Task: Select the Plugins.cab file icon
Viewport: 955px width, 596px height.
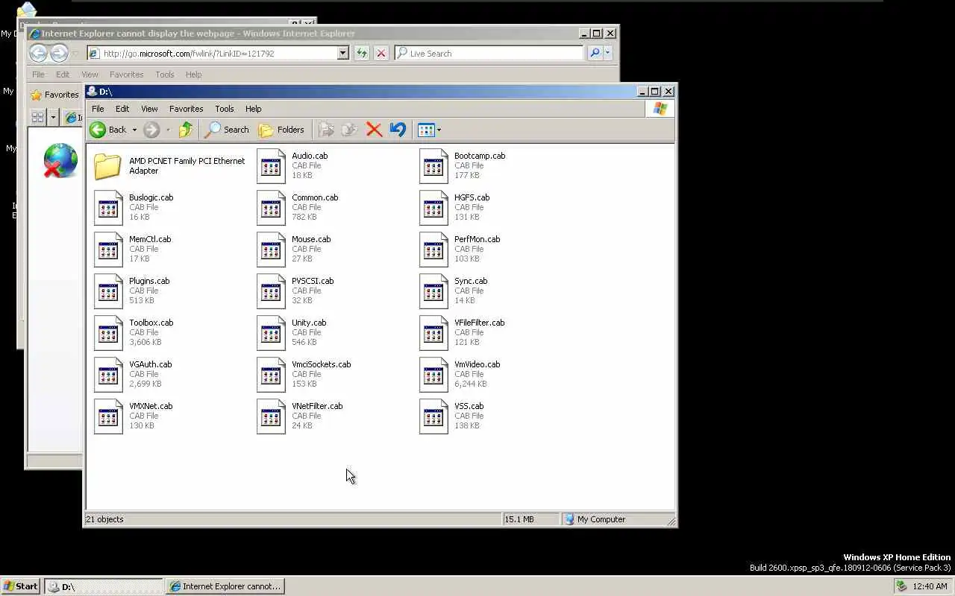Action: [x=108, y=291]
